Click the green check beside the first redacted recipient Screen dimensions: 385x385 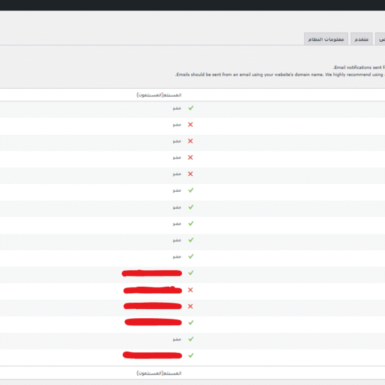(191, 273)
